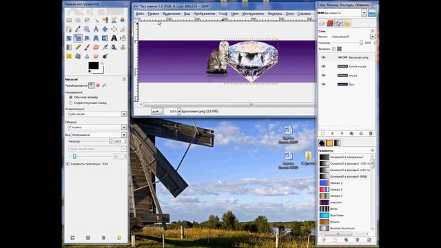The image size is (441, 248).
Task: Open the Фильтры menu
Action: click(x=275, y=14)
